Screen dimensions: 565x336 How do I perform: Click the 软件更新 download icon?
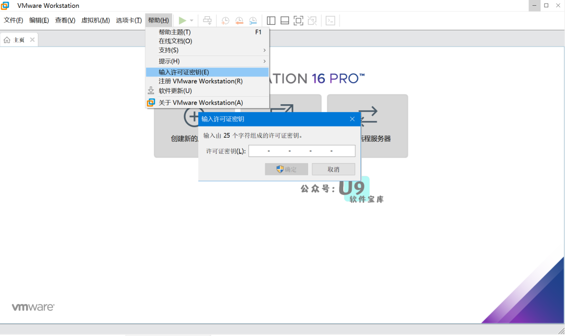[x=151, y=91]
